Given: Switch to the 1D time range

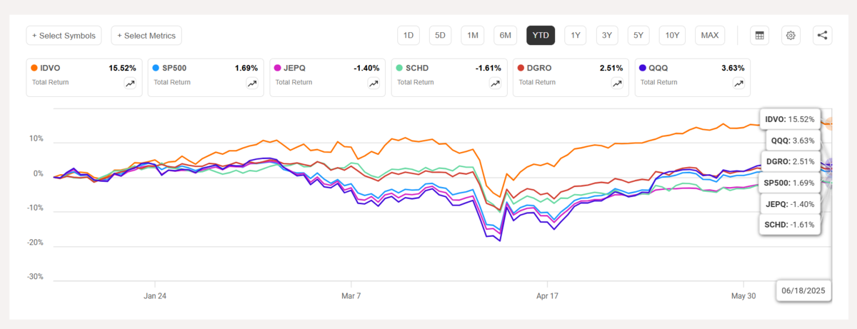Looking at the screenshot, I should pos(409,35).
